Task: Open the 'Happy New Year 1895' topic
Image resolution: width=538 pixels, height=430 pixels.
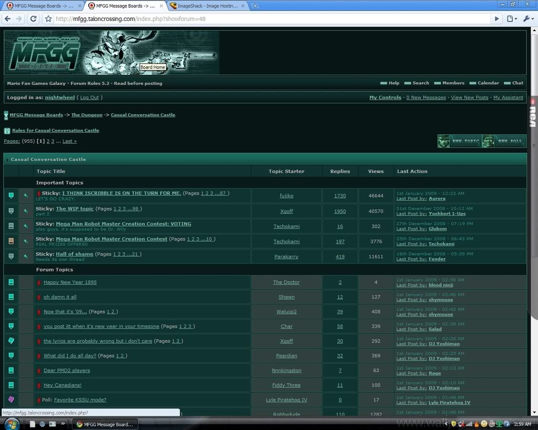Action: tap(70, 282)
